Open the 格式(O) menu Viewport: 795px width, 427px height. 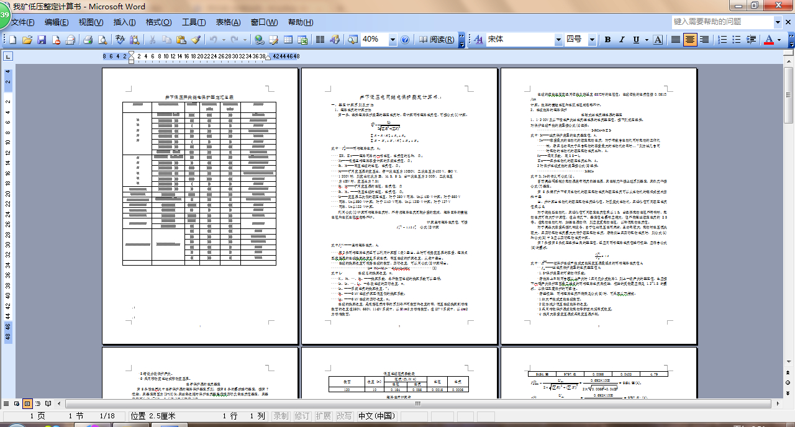158,22
